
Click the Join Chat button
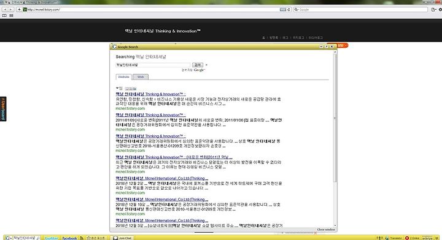pos(122,238)
